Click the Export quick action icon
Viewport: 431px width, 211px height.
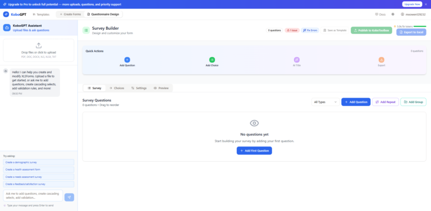[x=382, y=60]
